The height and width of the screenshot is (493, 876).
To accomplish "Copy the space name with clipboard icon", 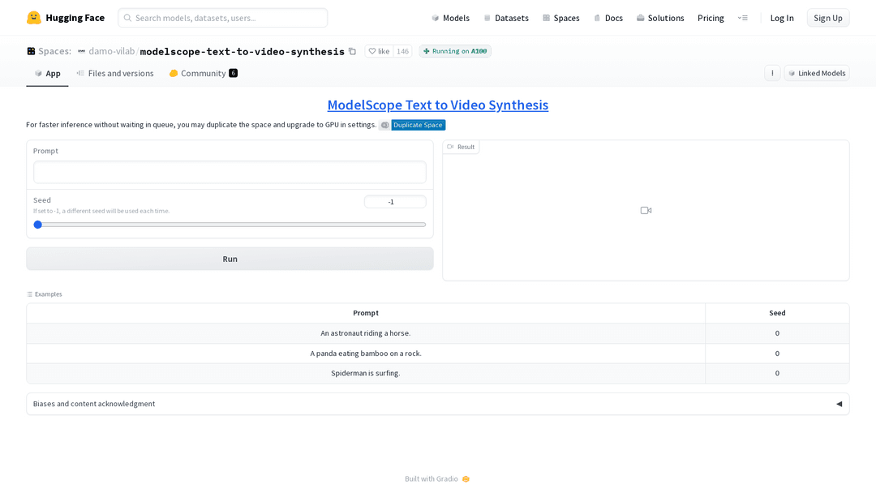I will click(x=353, y=51).
